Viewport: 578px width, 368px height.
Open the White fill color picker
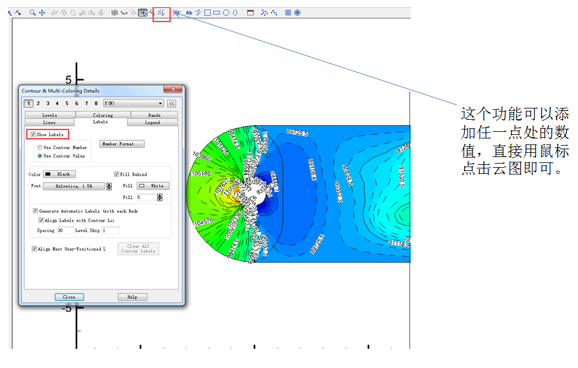tap(153, 186)
